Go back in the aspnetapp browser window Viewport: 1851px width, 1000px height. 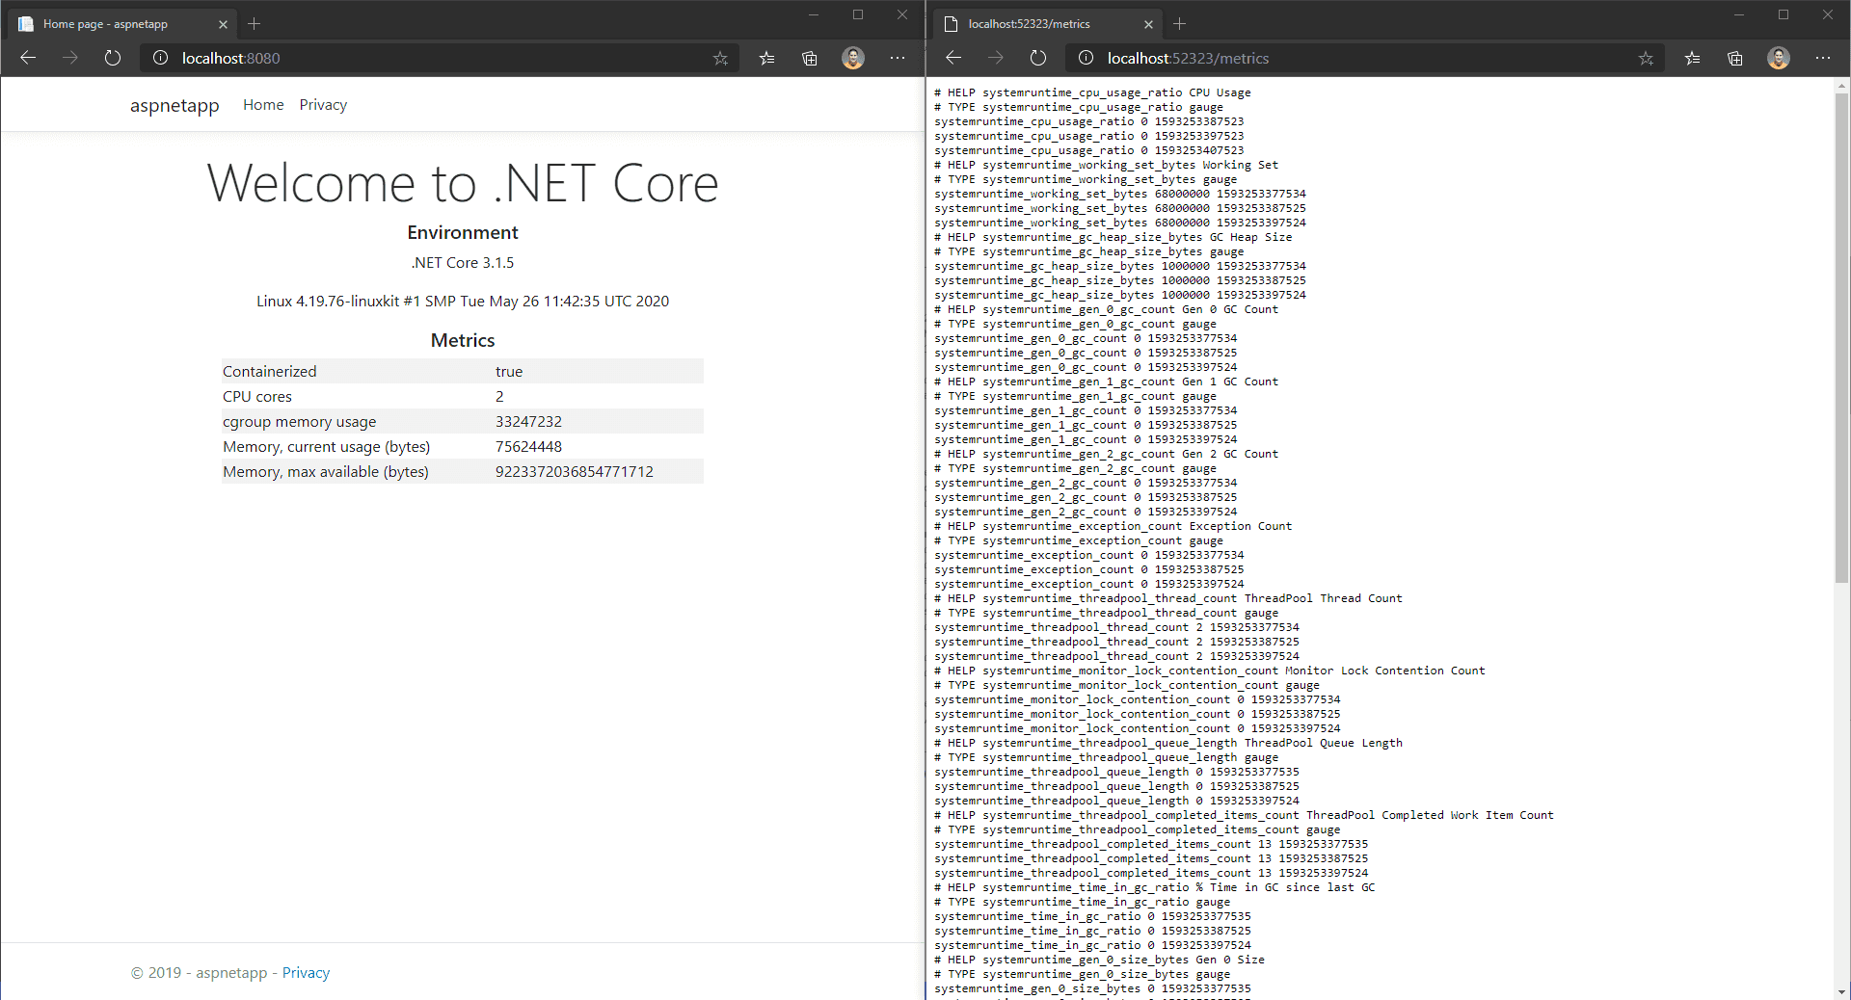pos(28,58)
